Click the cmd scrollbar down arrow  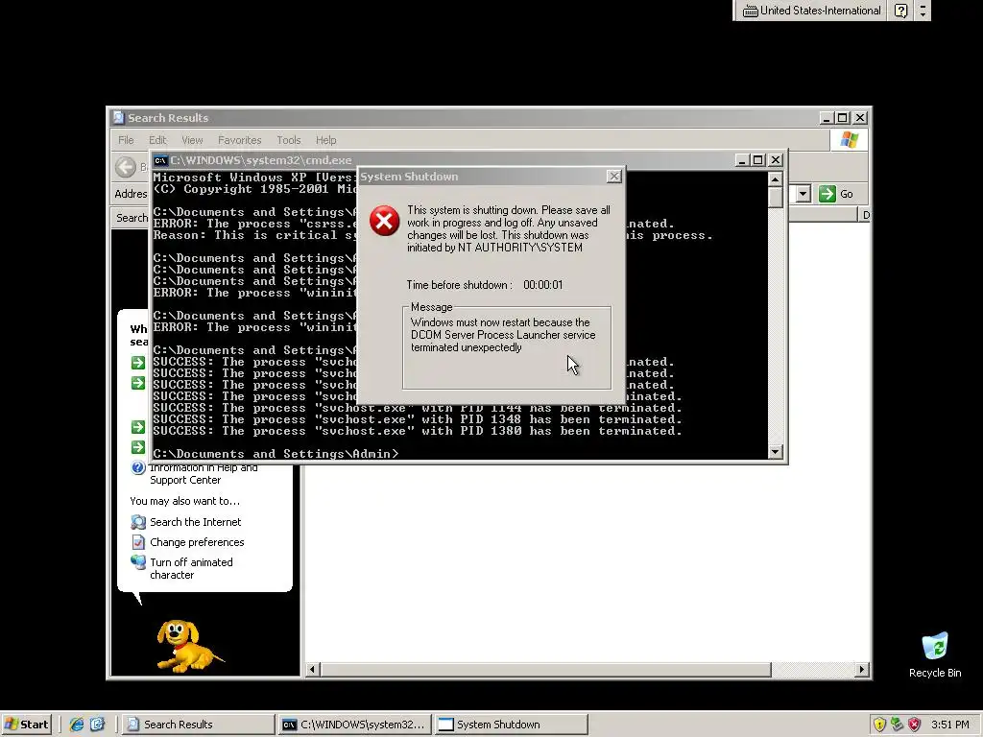[776, 452]
